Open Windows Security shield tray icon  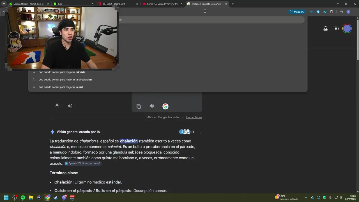pos(324,198)
